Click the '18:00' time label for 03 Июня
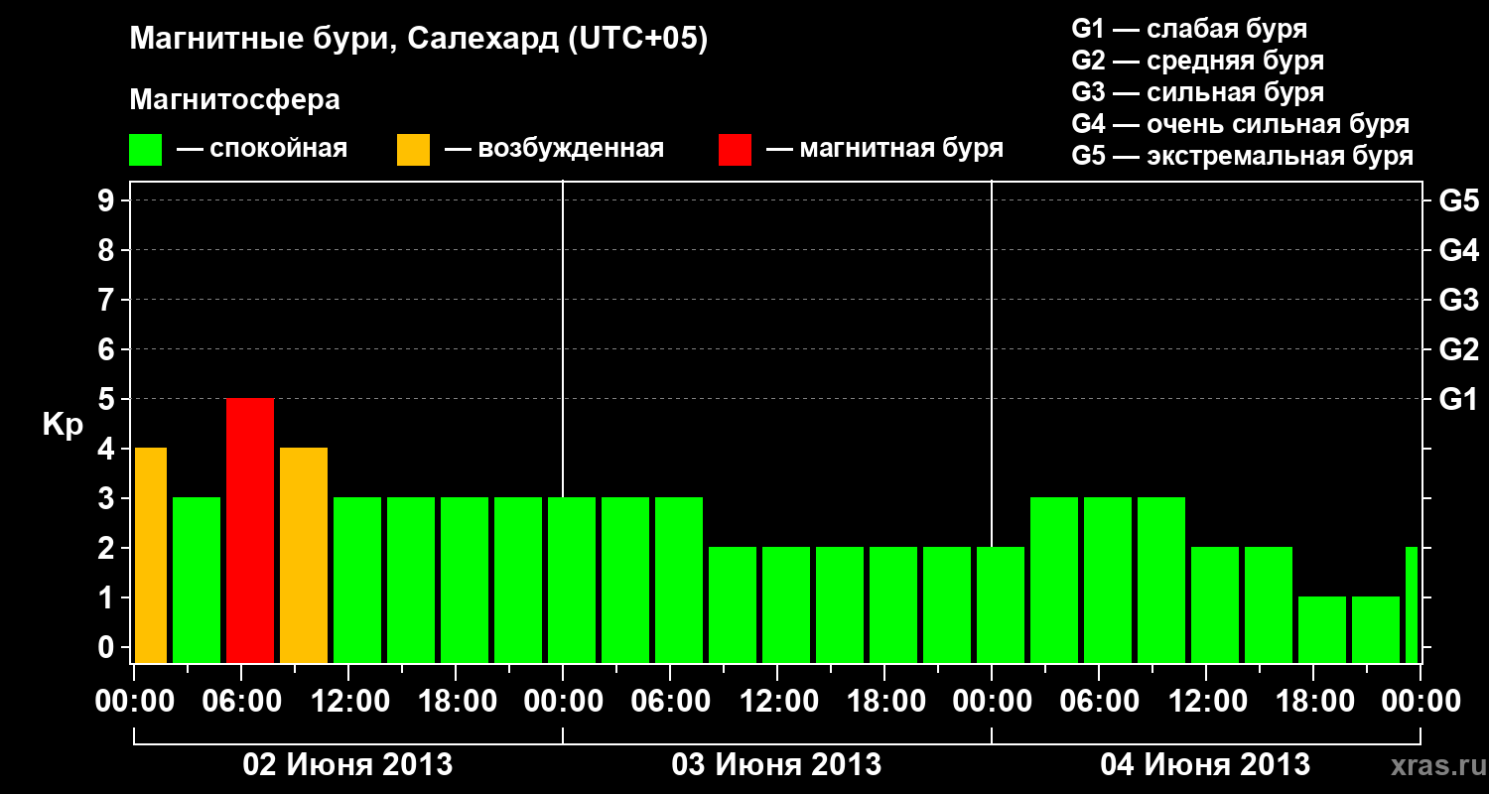1489x794 pixels. (x=884, y=702)
